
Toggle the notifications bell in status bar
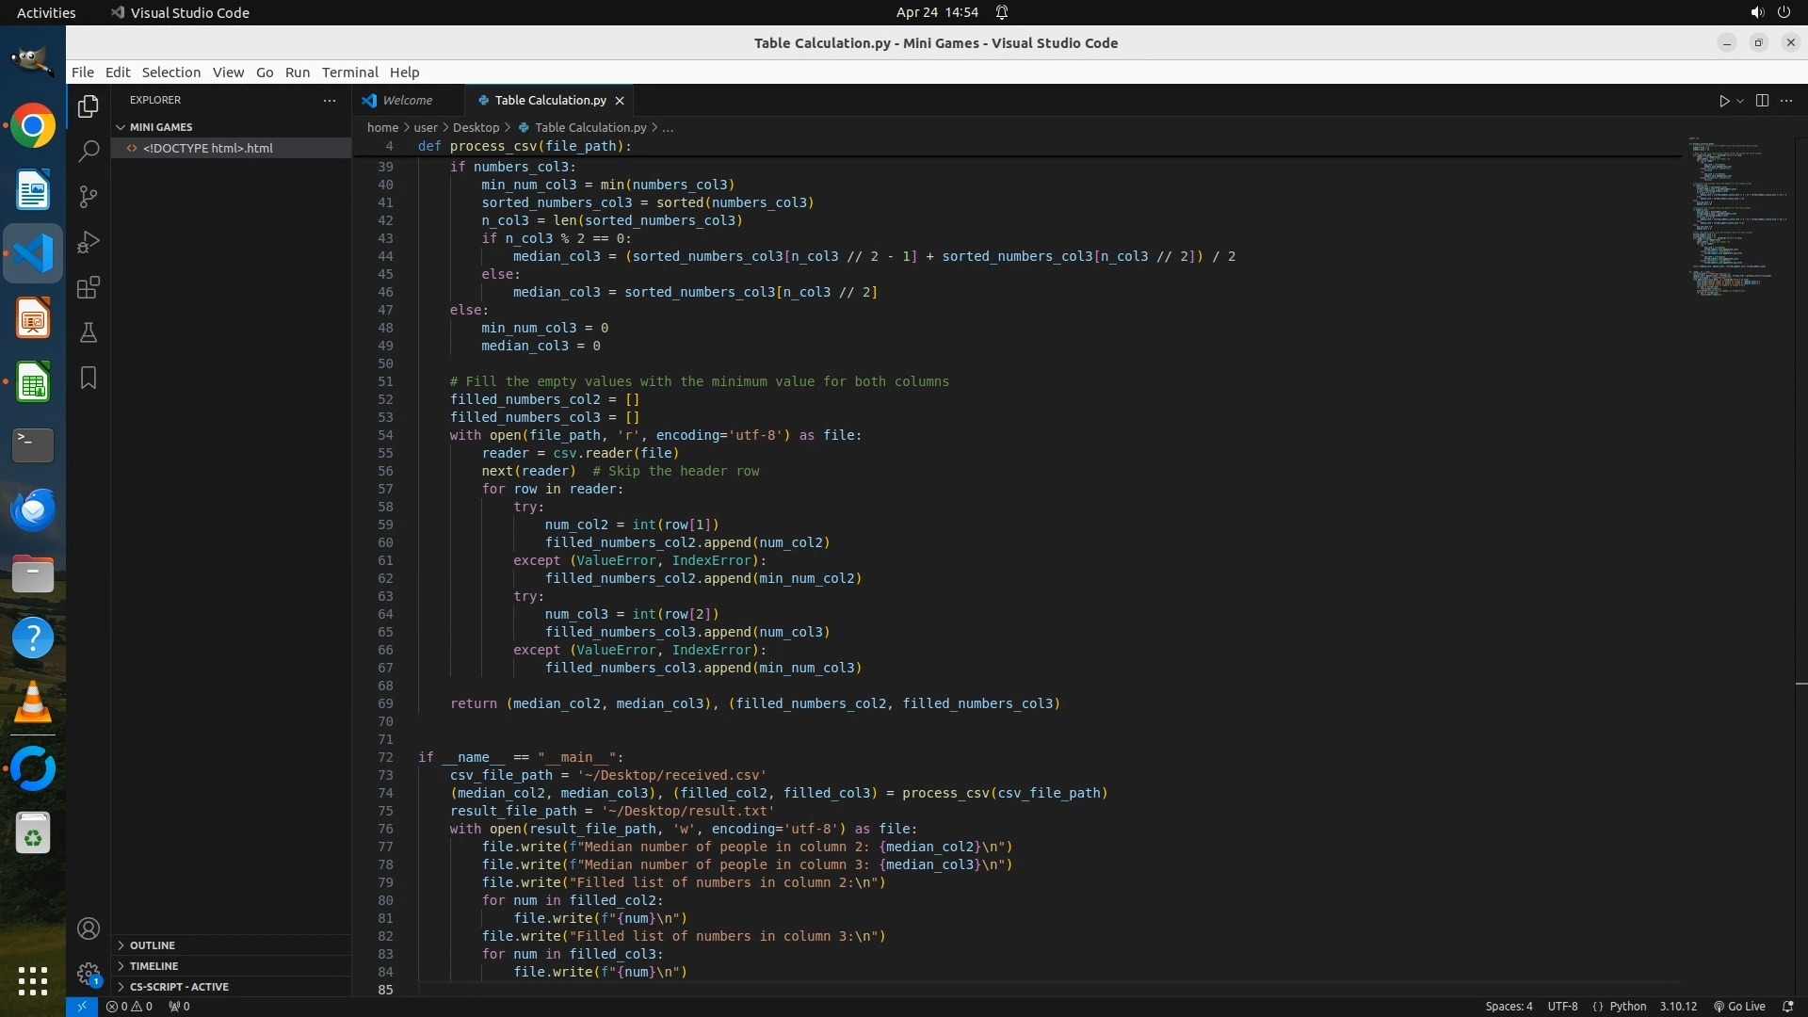pos(1787,1007)
